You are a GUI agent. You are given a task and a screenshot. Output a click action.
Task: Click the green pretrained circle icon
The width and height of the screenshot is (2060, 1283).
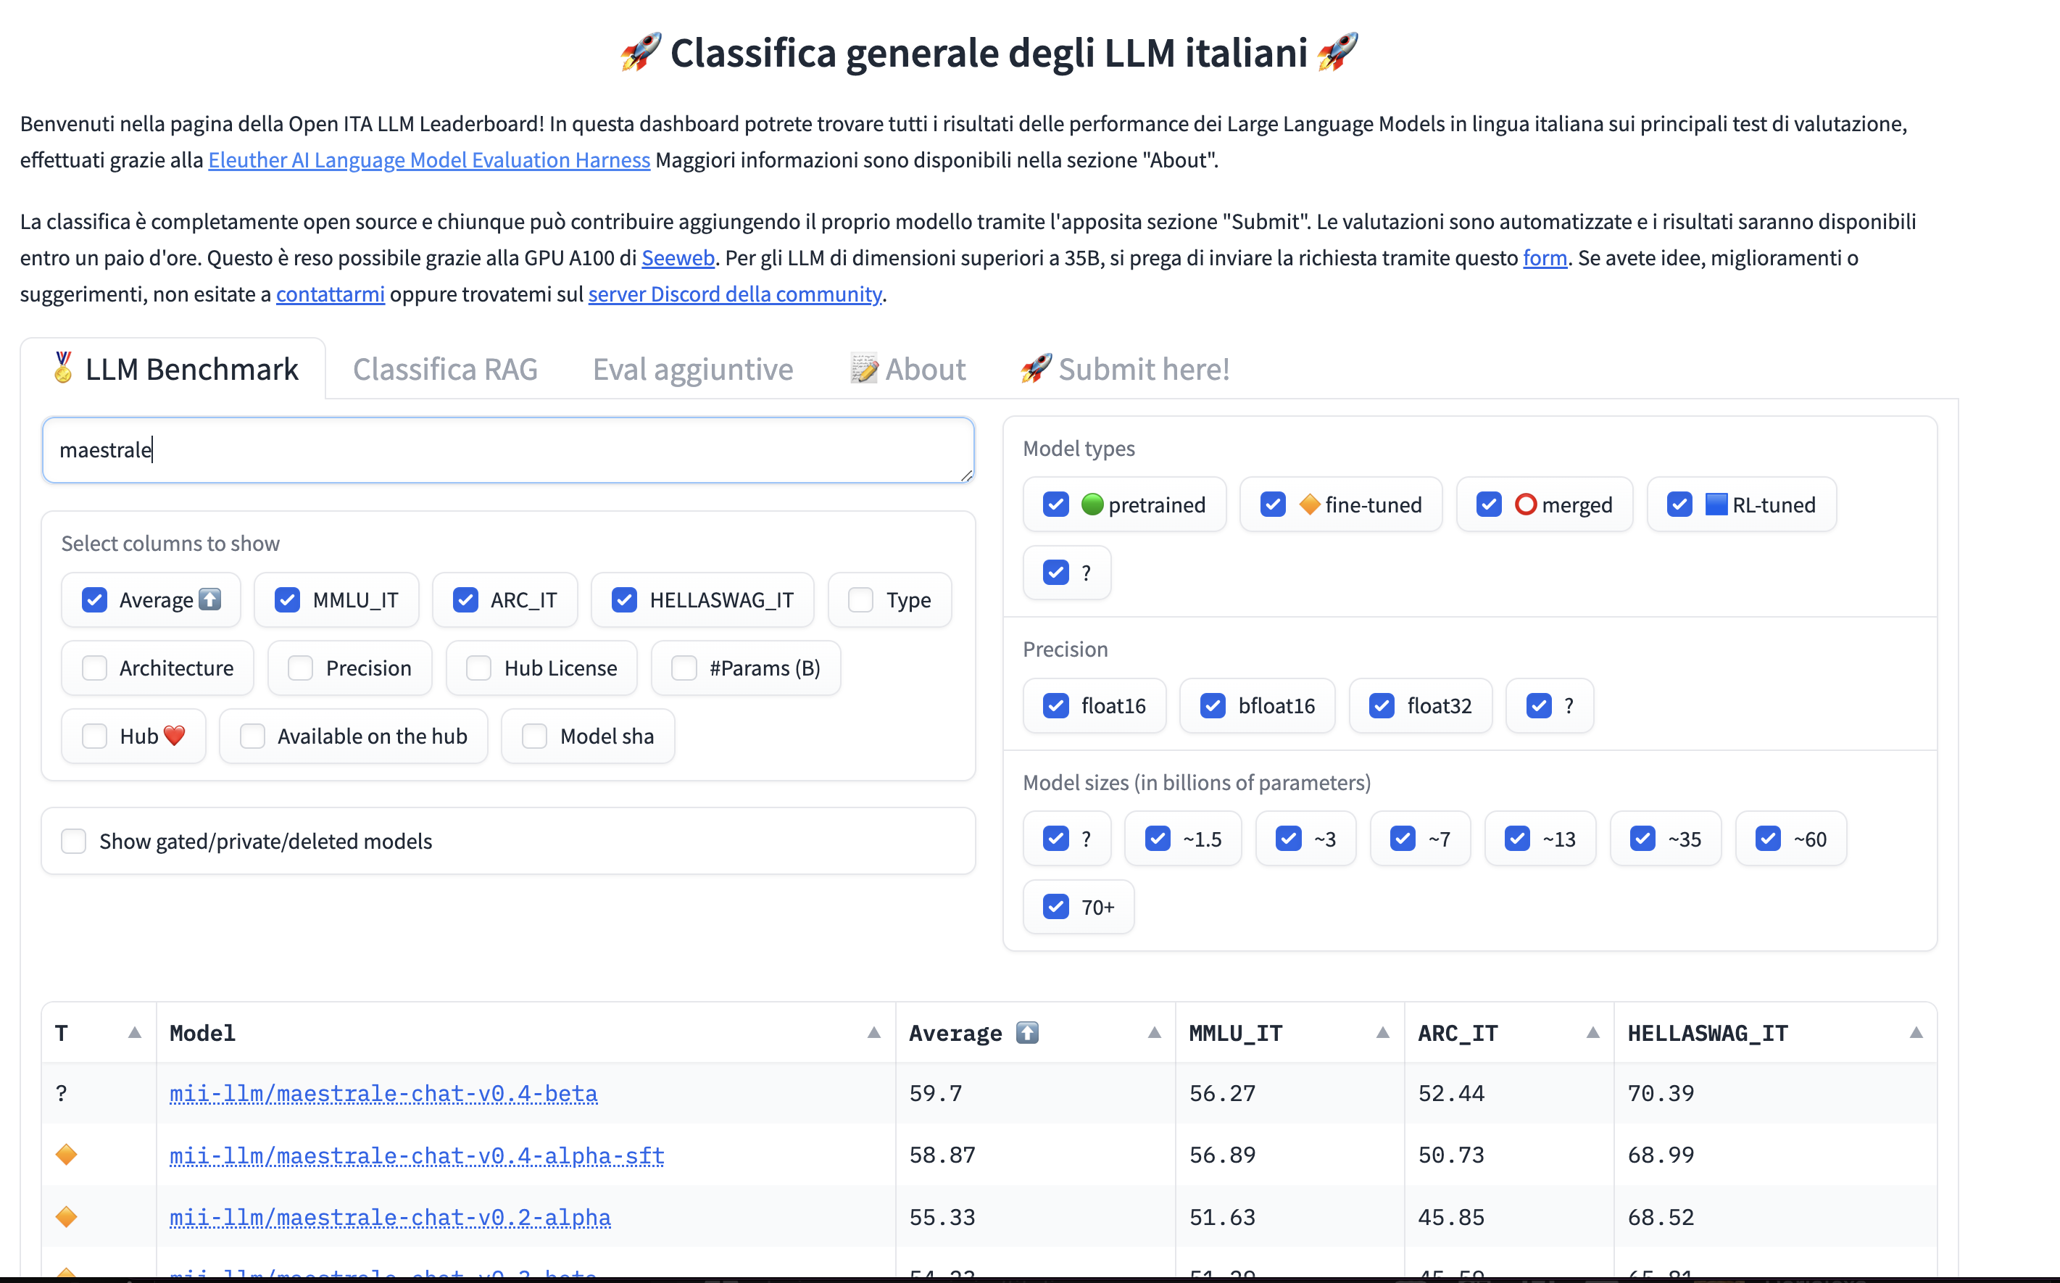(x=1092, y=505)
